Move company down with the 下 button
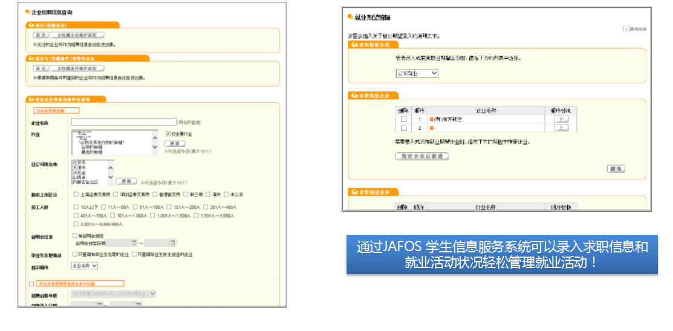The width and height of the screenshot is (673, 331). [561, 119]
